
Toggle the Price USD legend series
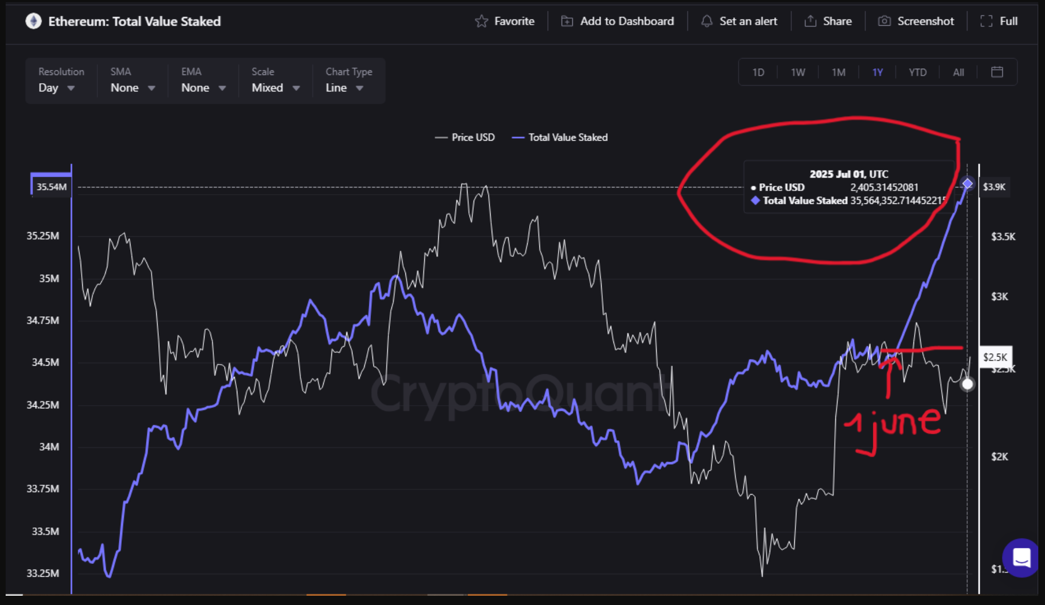[x=465, y=138]
